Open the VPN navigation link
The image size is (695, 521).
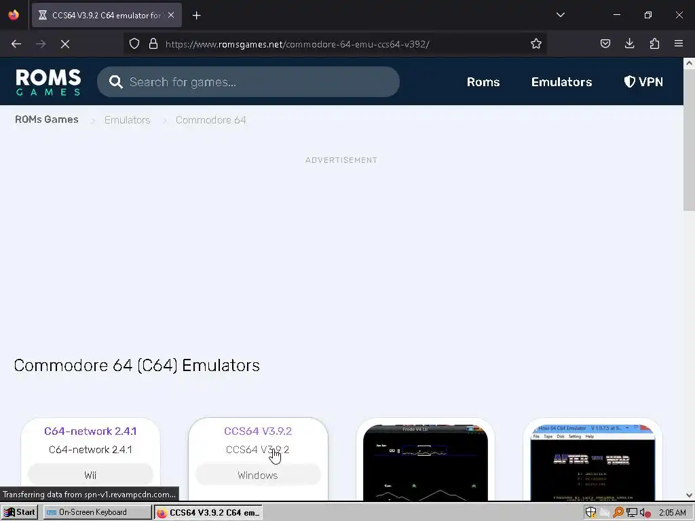click(643, 82)
